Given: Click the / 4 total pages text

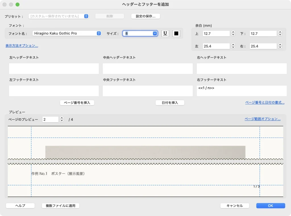Looking at the screenshot, I should tap(71, 120).
